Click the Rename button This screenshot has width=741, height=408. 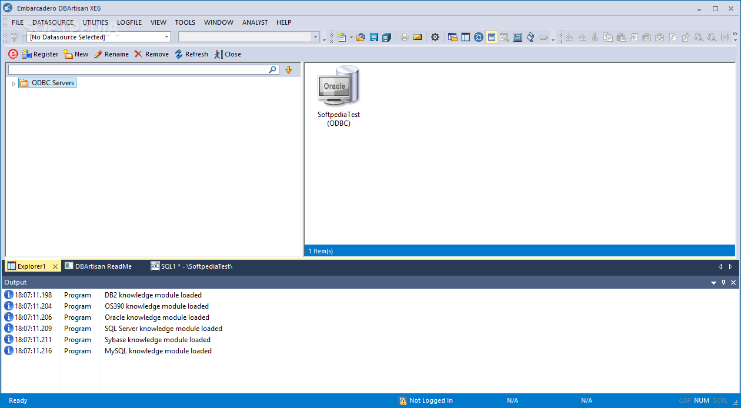coord(111,54)
